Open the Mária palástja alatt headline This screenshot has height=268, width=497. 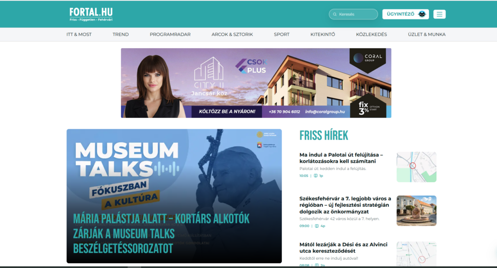click(x=161, y=234)
